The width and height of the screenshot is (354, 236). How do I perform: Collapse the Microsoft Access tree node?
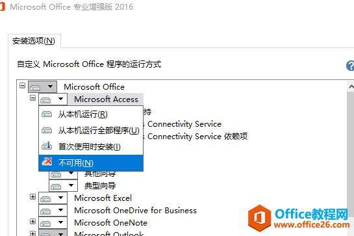32,98
